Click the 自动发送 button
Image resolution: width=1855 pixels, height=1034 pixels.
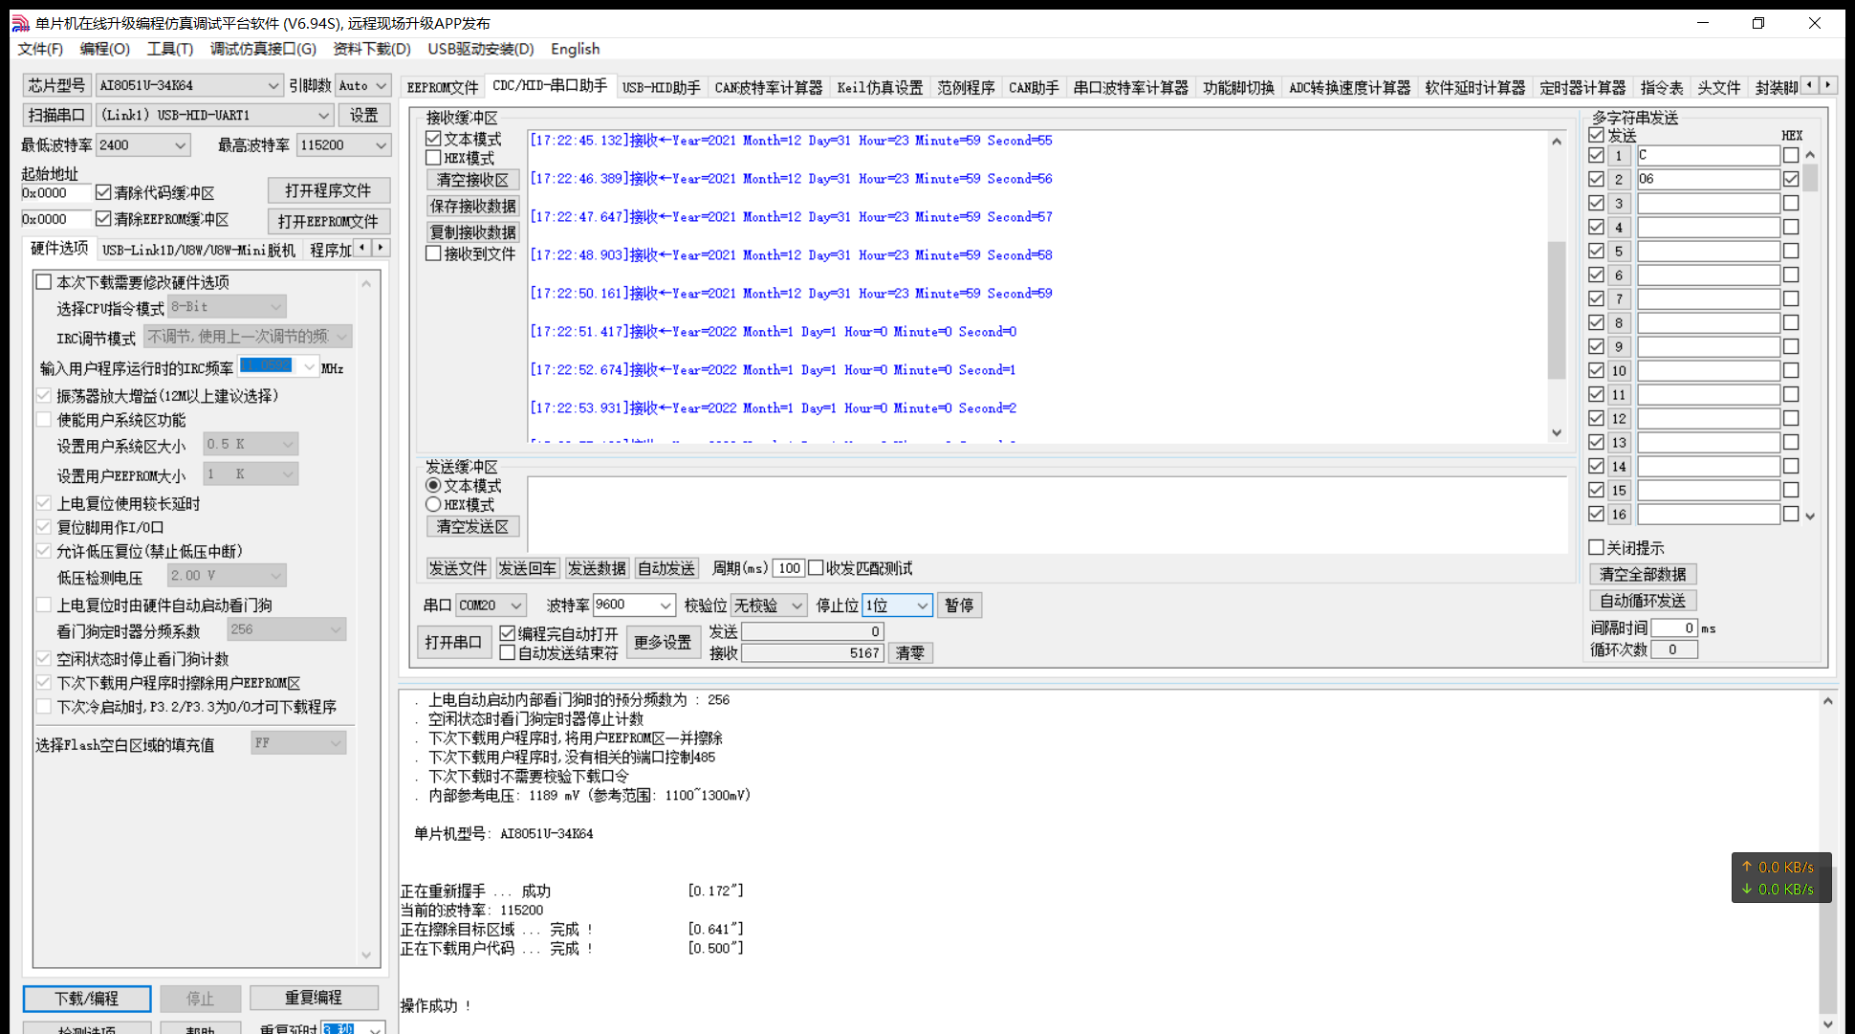[x=666, y=568]
